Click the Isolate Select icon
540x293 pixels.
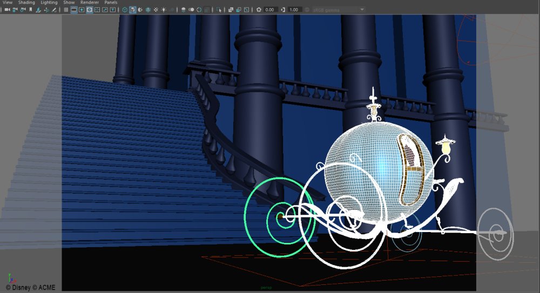[x=219, y=10]
